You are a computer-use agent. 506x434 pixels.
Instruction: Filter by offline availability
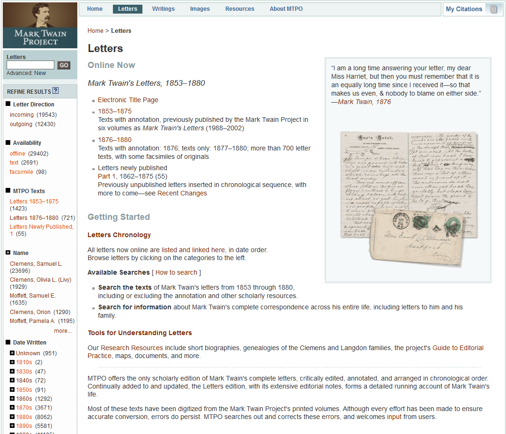(17, 153)
